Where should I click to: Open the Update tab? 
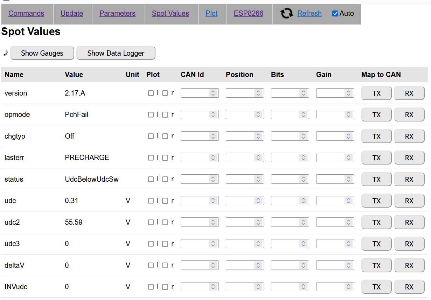pyautogui.click(x=72, y=14)
